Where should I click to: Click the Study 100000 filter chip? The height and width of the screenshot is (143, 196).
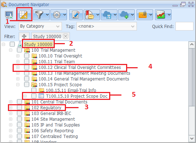click(51, 36)
